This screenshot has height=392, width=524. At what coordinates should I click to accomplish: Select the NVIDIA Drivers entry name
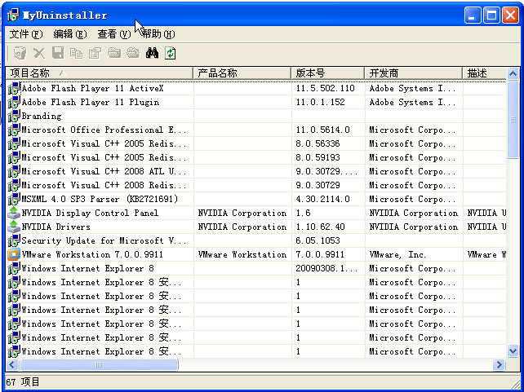56,227
